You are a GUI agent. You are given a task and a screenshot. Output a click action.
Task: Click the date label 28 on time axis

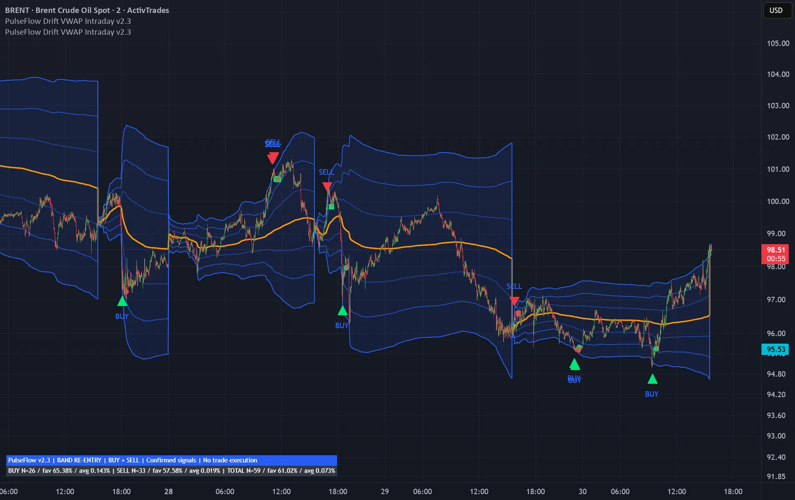click(x=169, y=492)
